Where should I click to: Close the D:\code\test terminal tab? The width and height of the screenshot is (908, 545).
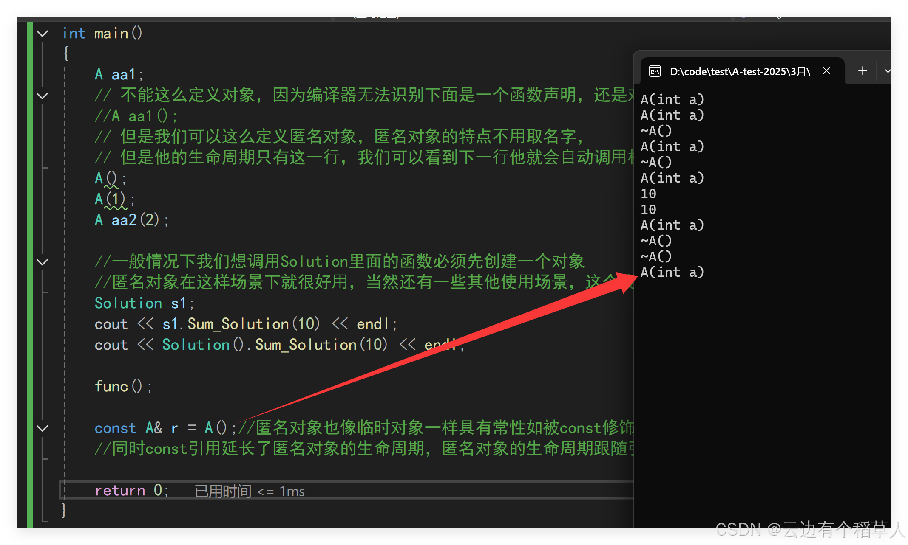click(x=826, y=71)
